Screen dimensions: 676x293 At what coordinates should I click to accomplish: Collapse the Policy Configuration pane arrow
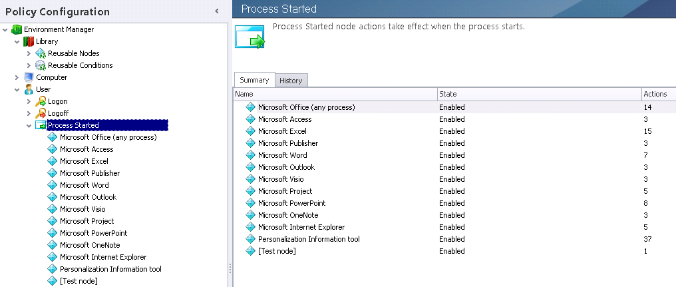click(217, 11)
